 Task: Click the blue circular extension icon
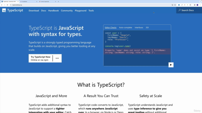pos(179,5)
